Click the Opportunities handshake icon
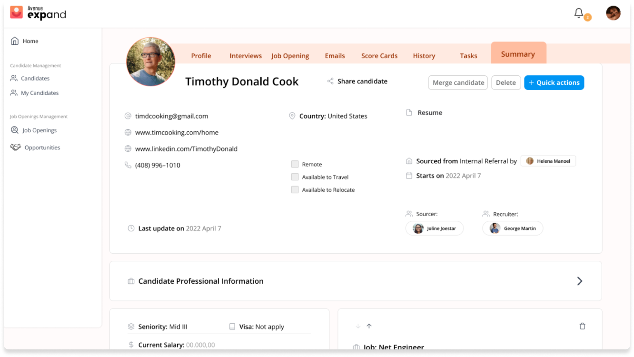 (x=16, y=147)
